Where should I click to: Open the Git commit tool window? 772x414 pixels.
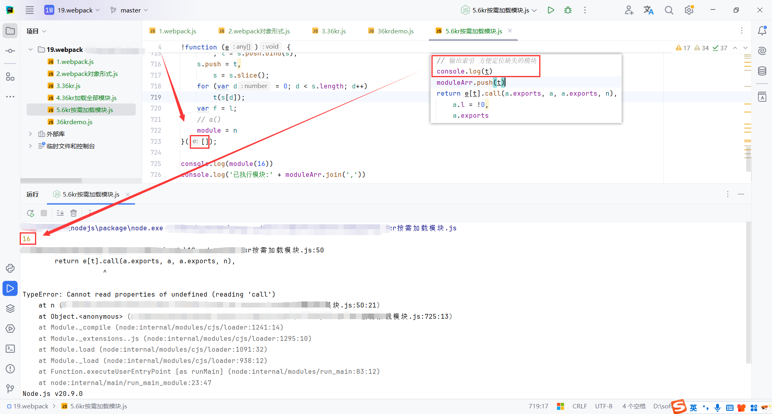pyautogui.click(x=10, y=51)
